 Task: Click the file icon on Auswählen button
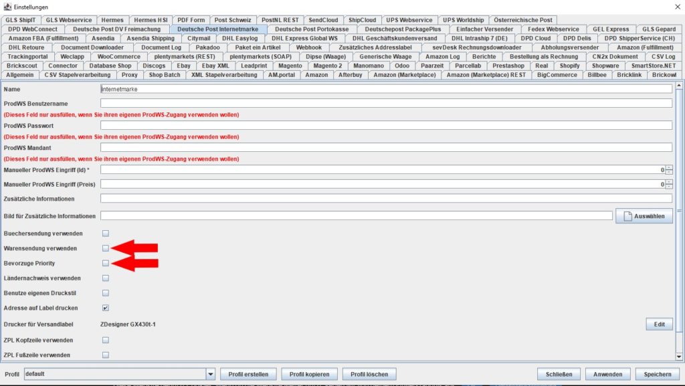tap(627, 216)
